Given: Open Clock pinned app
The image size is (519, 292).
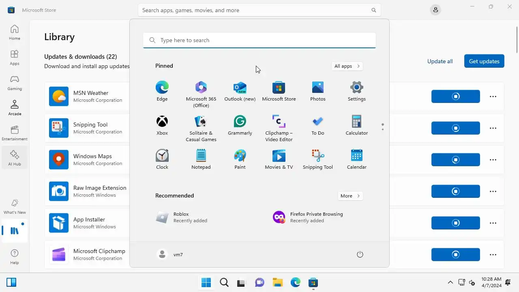Looking at the screenshot, I should (x=162, y=159).
